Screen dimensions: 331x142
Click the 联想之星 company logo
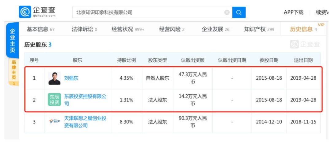coord(54,121)
